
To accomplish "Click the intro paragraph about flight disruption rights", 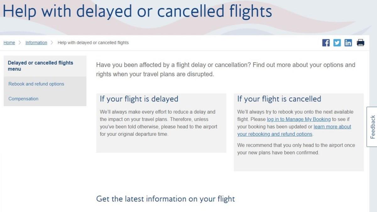I will point(225,69).
